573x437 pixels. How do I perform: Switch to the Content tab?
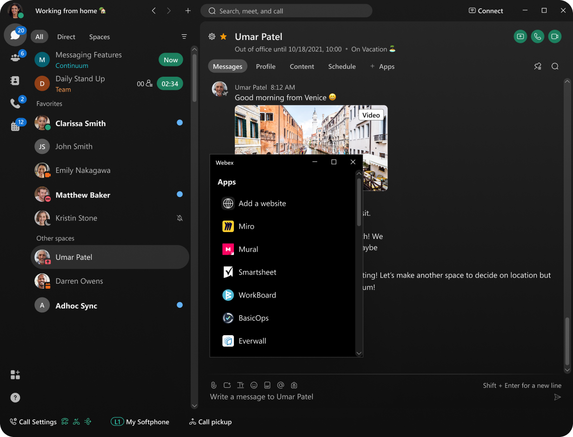tap(302, 66)
